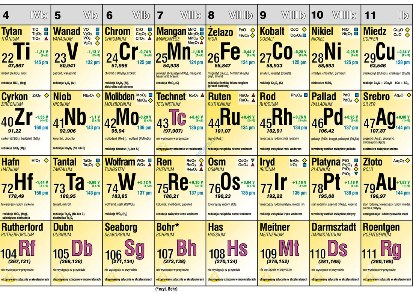This screenshot has height=294, width=413.
Task: Select the purple Tc symbol for Technet
Action: click(178, 117)
